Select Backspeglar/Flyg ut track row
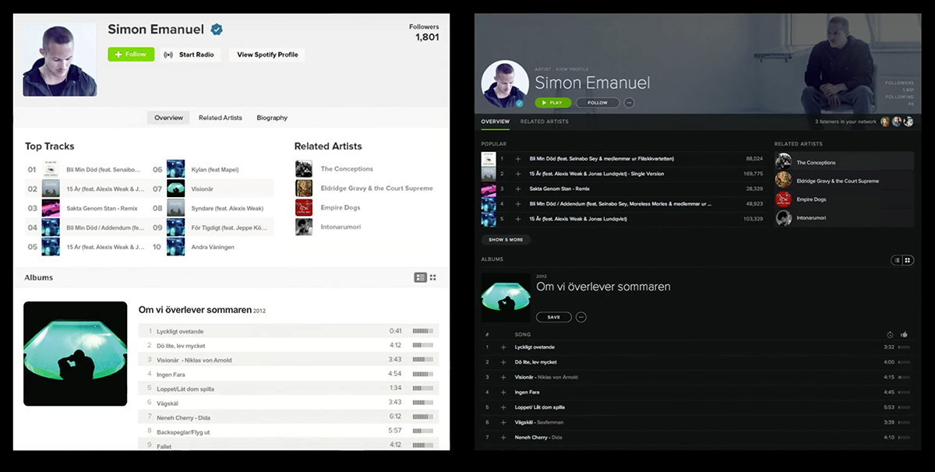The height and width of the screenshot is (472, 935). pos(289,431)
